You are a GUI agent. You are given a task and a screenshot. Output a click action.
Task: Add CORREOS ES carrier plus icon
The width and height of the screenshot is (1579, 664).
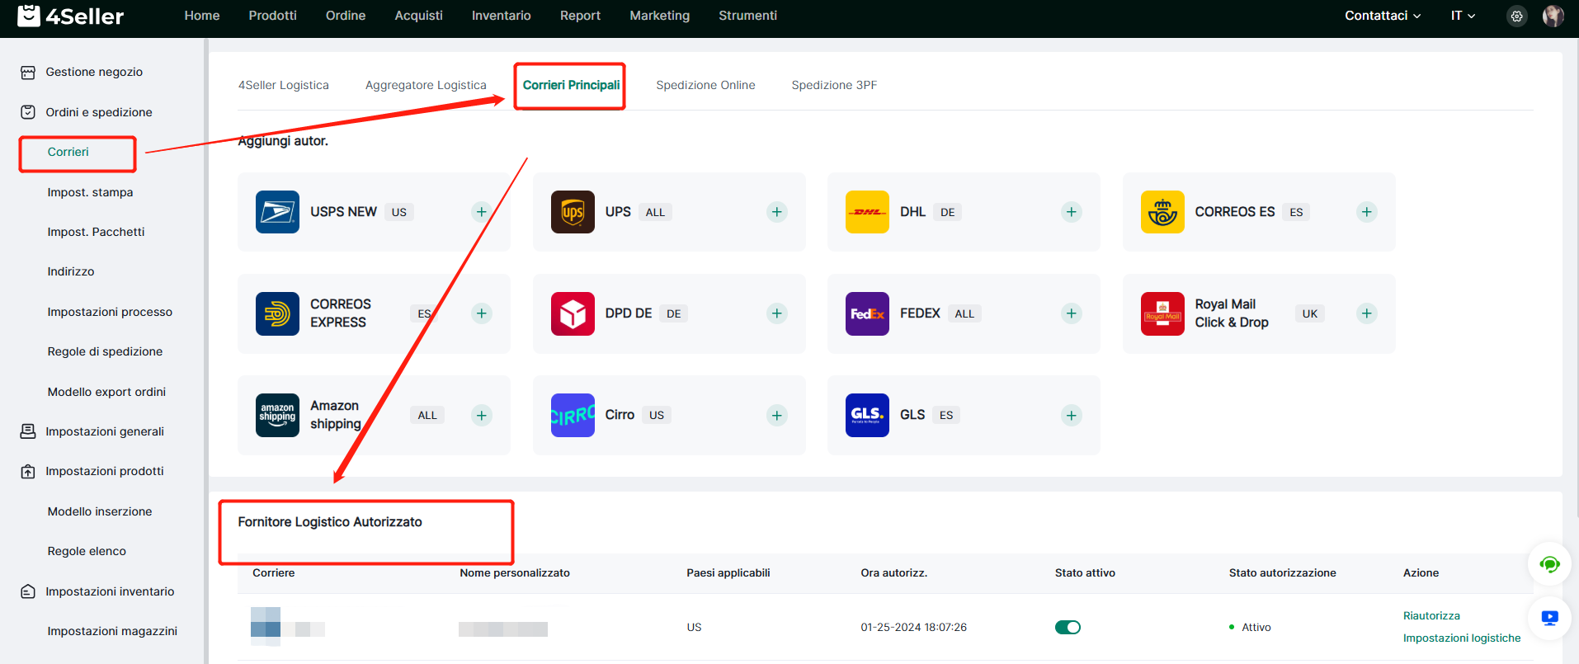click(x=1366, y=212)
